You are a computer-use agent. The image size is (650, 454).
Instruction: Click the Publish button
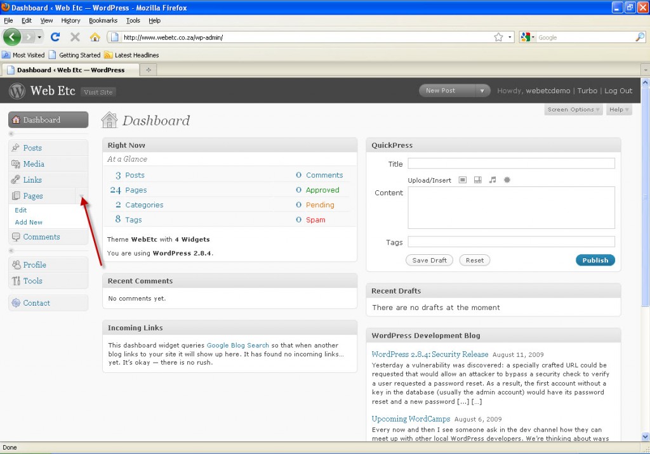pyautogui.click(x=595, y=260)
